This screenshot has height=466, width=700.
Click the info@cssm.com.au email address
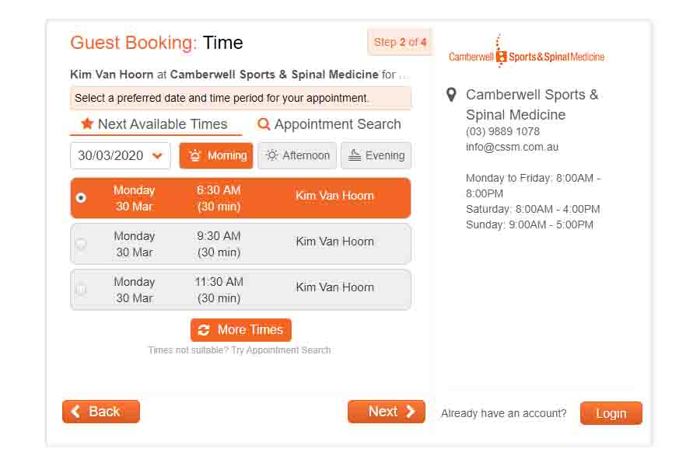pos(512,147)
